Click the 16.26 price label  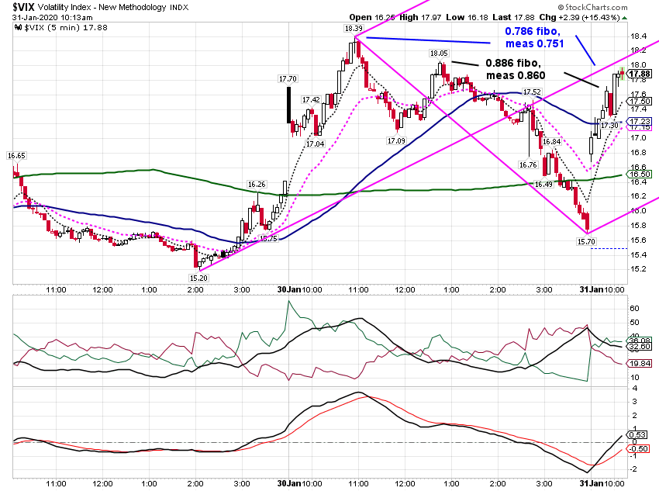point(257,184)
